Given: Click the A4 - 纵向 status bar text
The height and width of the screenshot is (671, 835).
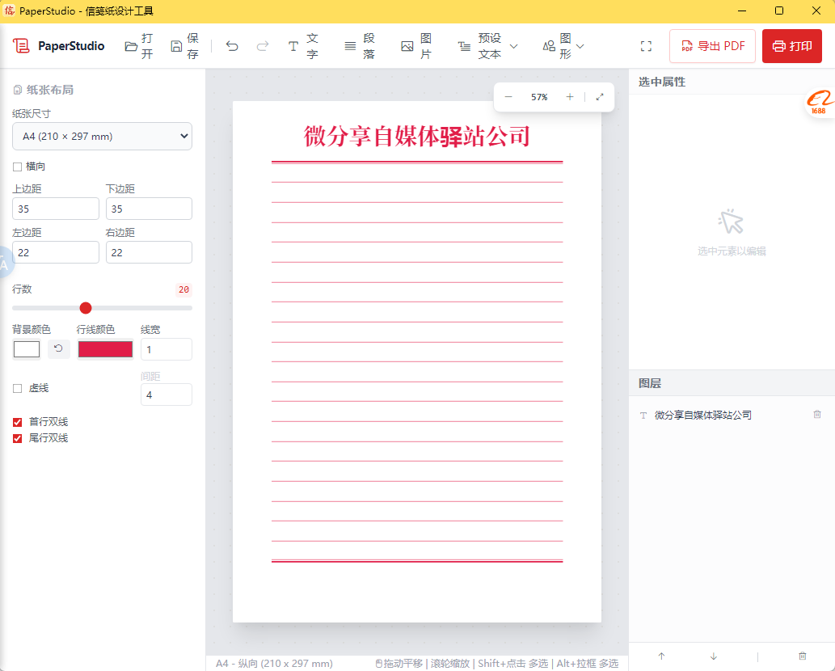Looking at the screenshot, I should (274, 664).
